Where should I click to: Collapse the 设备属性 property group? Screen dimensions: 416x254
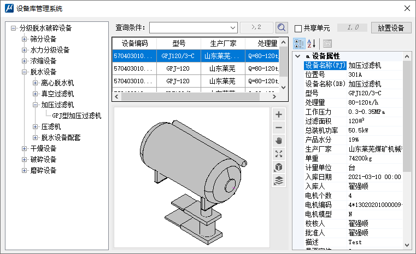point(298,56)
